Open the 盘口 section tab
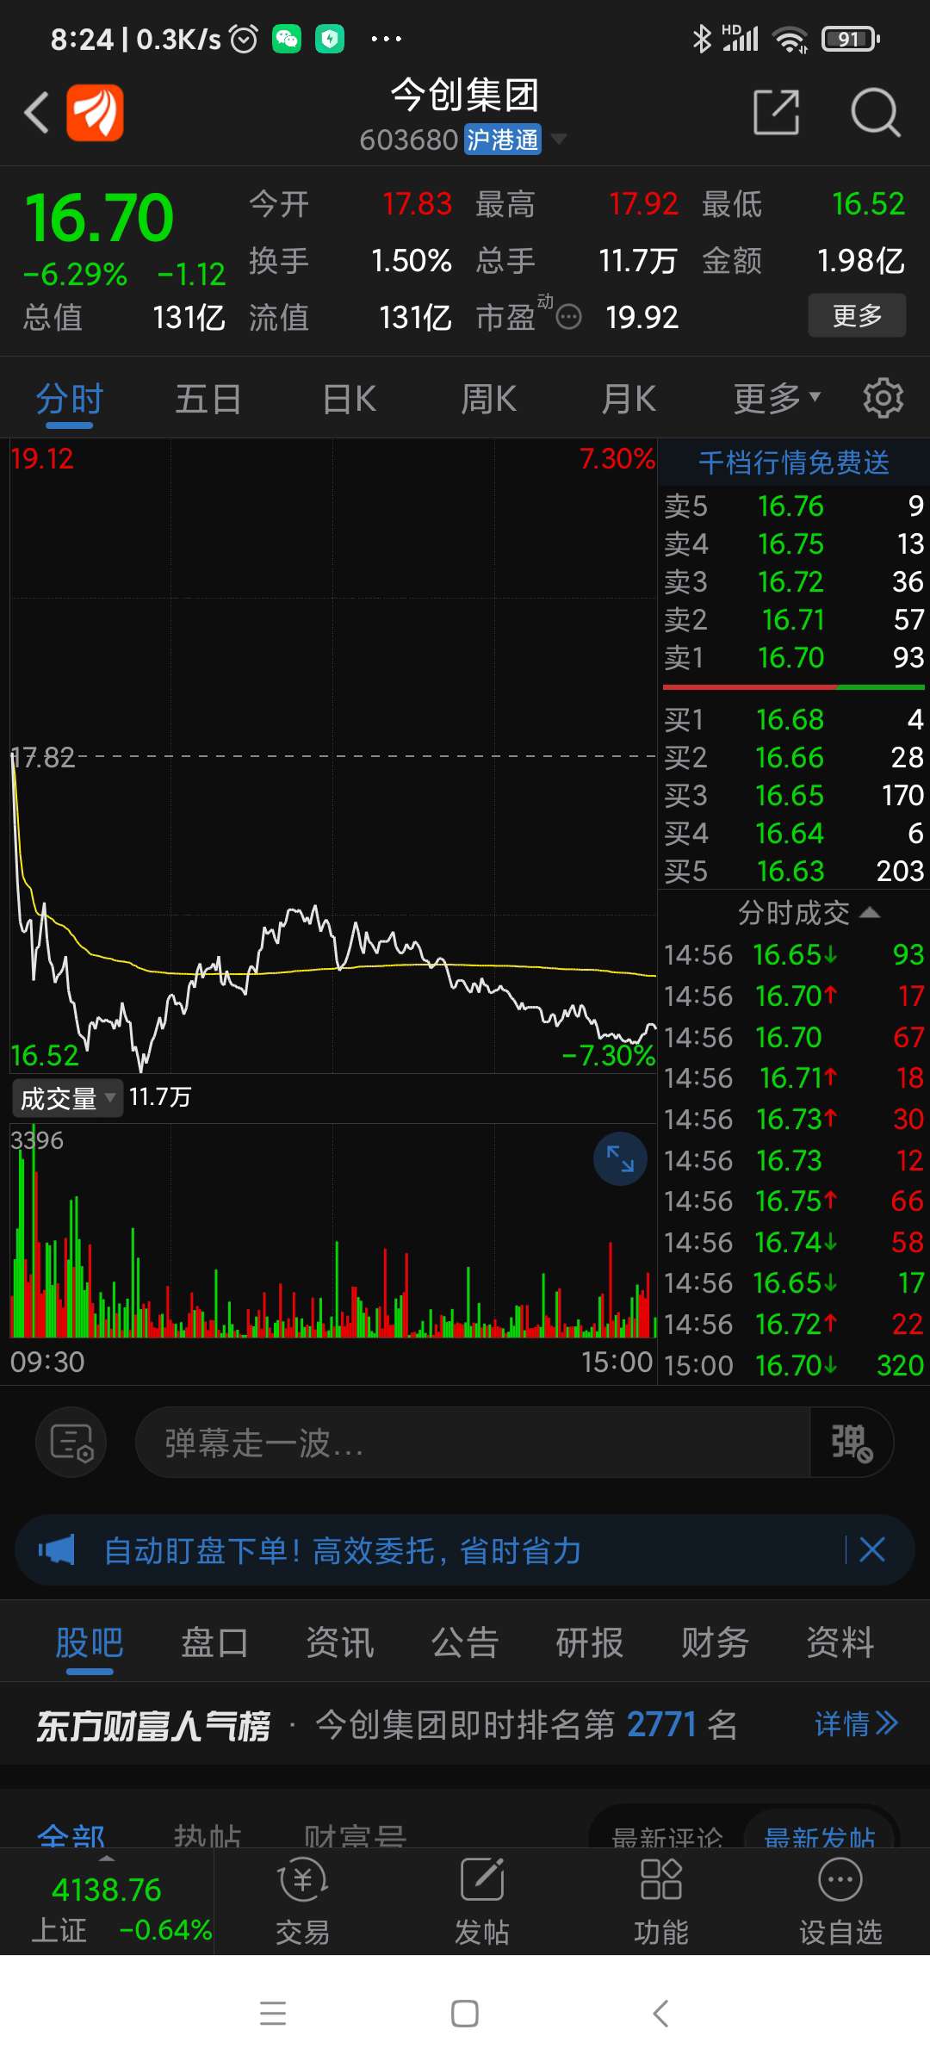Viewport: 930px width, 2067px height. (214, 1642)
